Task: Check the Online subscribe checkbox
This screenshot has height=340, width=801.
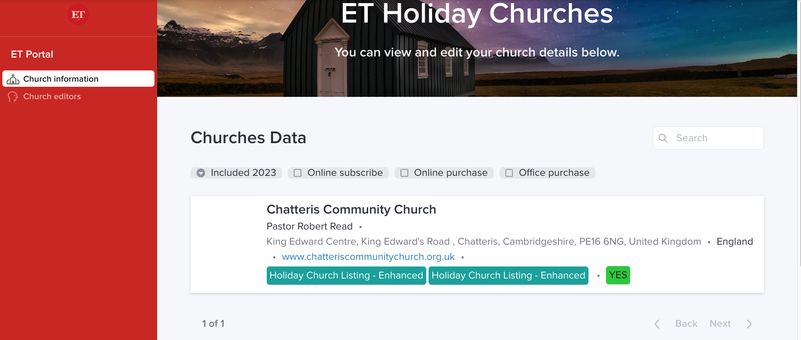Action: (298, 173)
